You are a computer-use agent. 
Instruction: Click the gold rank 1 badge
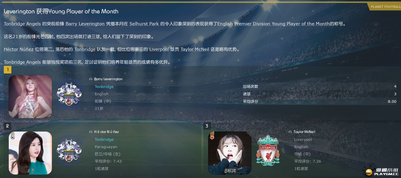click(7, 70)
